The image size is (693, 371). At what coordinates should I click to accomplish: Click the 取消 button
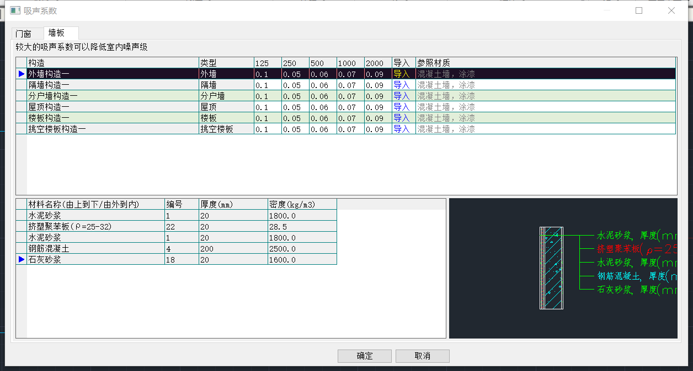(423, 356)
